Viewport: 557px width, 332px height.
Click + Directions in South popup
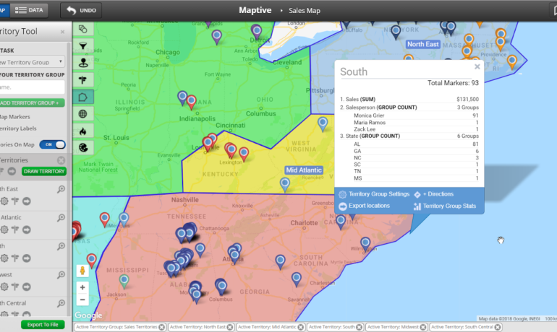[434, 194]
